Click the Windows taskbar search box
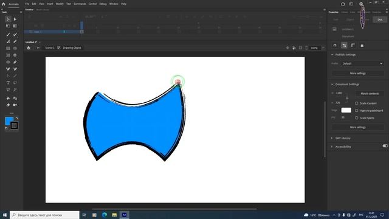The width and height of the screenshot is (389, 219). 44,215
